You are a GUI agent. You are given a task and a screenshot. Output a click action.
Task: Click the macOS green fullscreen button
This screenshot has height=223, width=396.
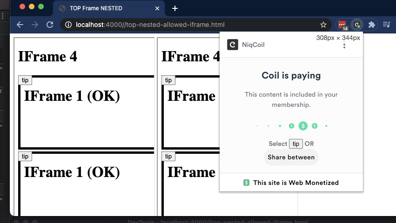tap(41, 7)
